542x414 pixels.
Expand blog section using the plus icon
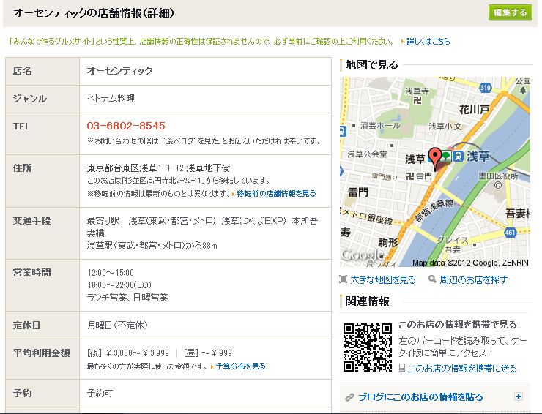coord(519,396)
